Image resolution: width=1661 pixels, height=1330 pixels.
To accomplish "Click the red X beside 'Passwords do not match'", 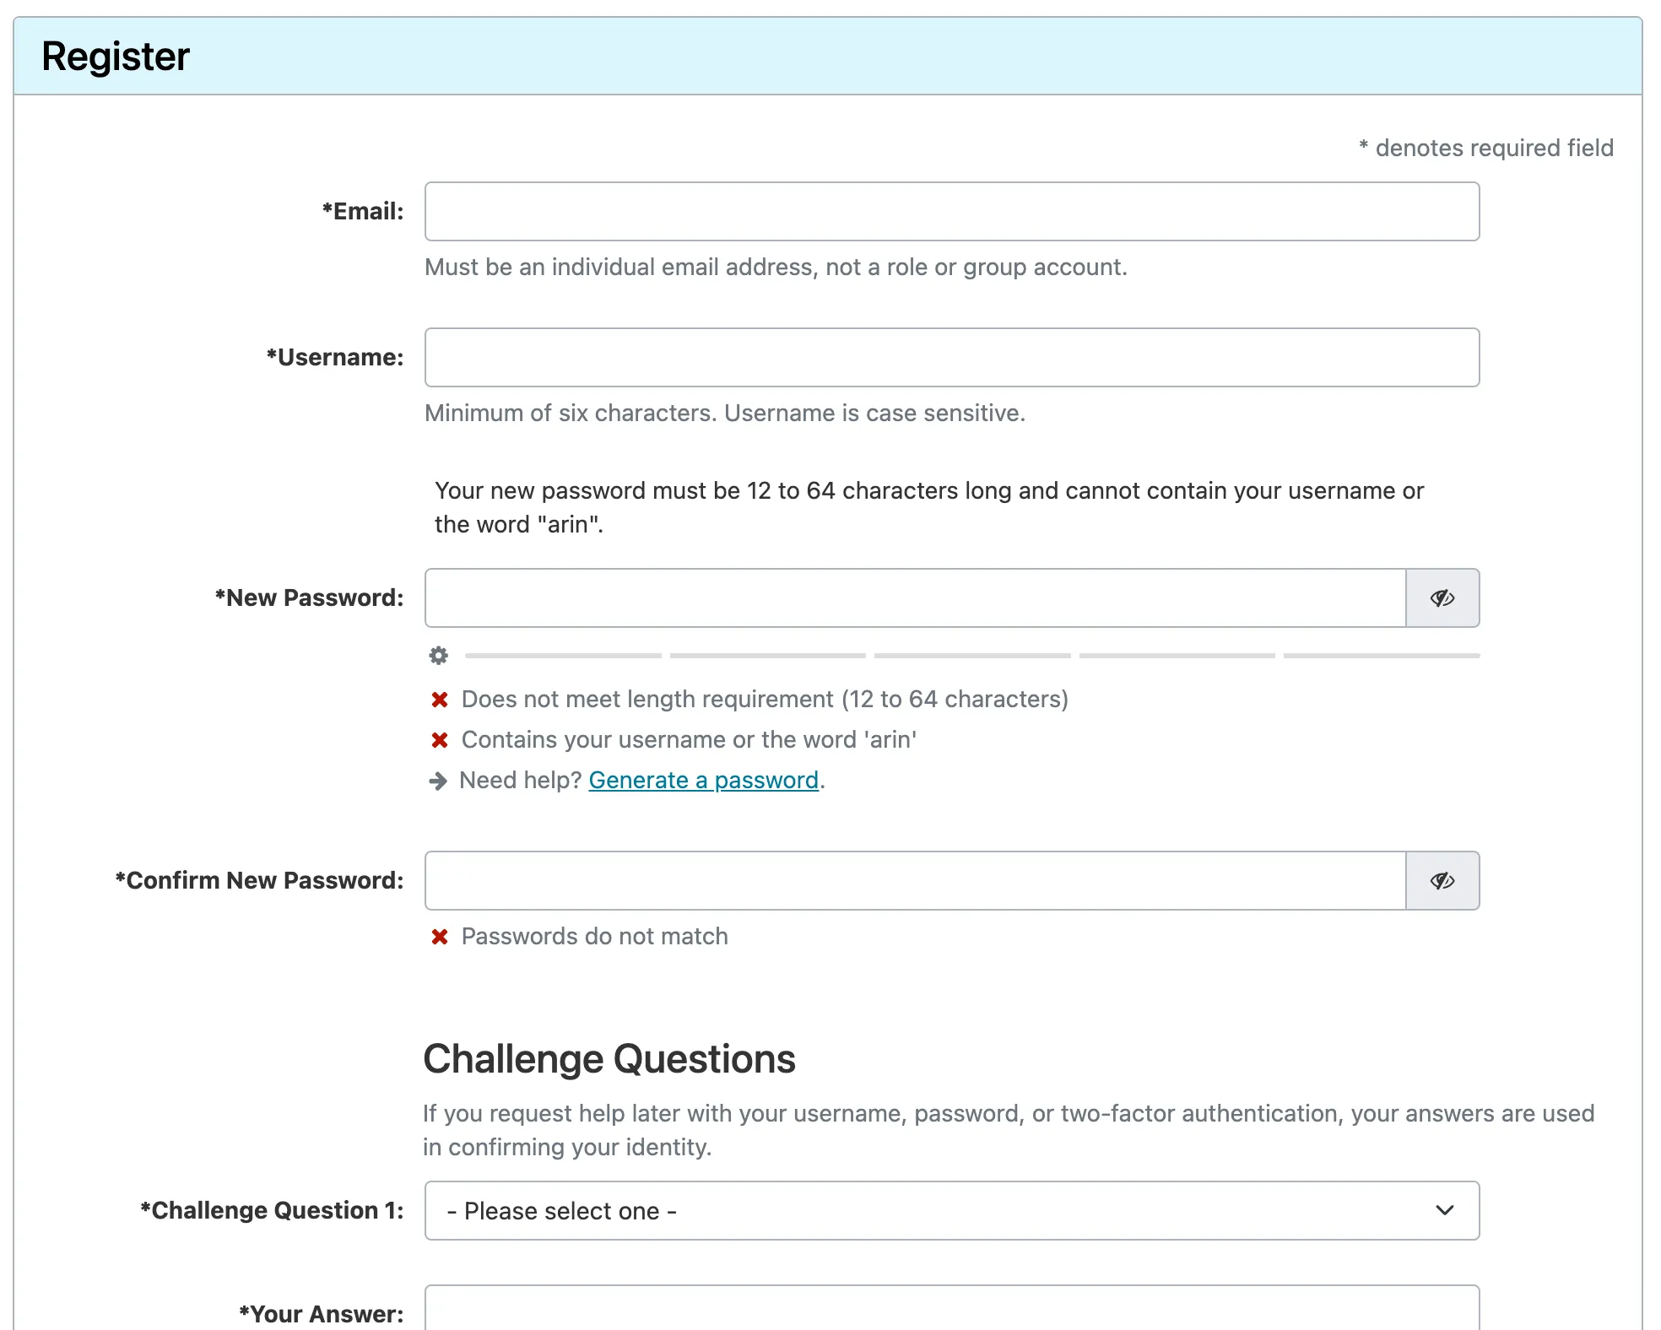I will point(440,936).
